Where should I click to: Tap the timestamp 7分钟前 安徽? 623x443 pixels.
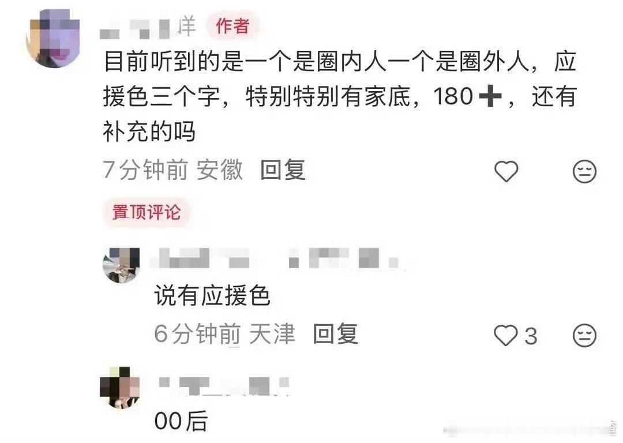[172, 170]
